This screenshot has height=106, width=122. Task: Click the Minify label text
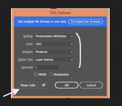tap(42, 75)
